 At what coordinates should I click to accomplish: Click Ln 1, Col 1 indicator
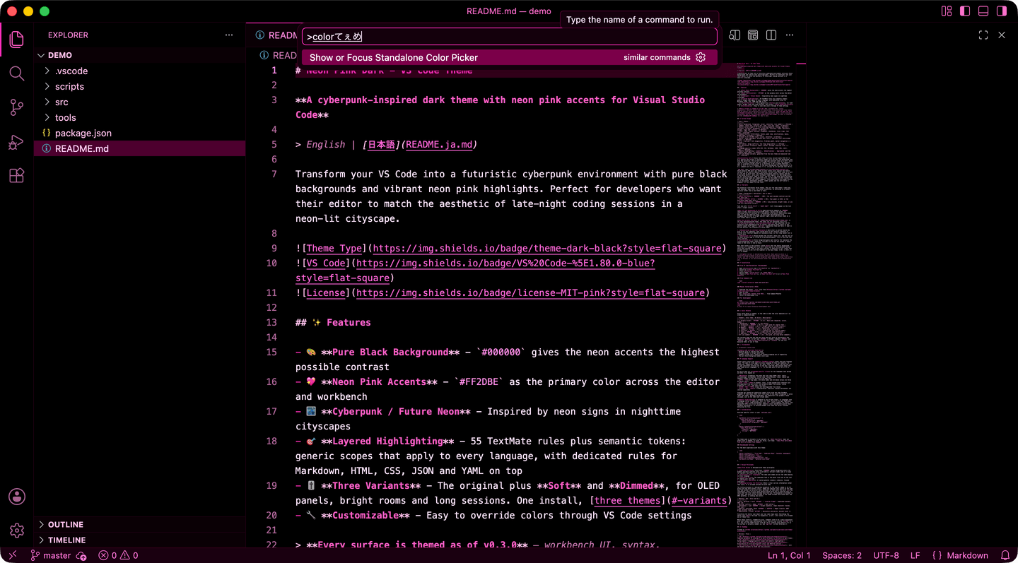(789, 555)
